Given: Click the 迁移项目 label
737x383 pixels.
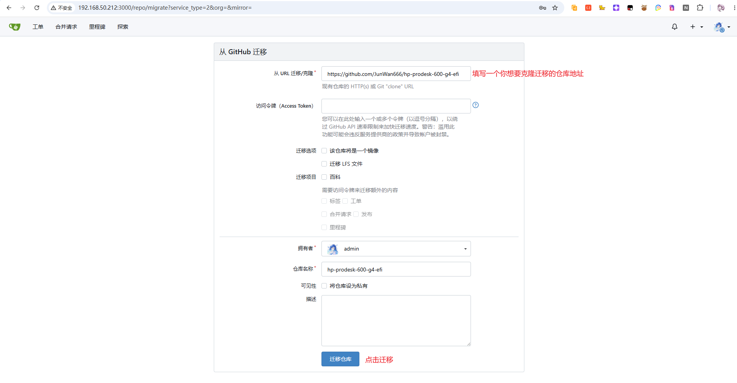Looking at the screenshot, I should tap(306, 177).
